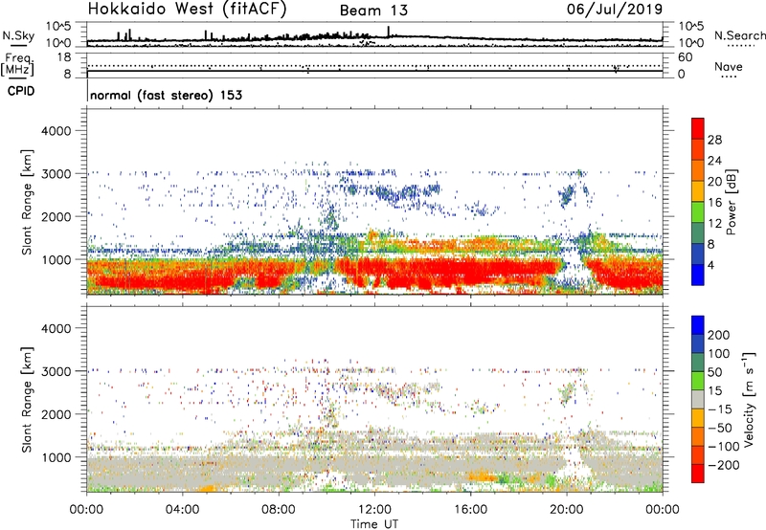
Task: Select the Velocity panel 'Slant Range [km]' label
Action: tap(27, 400)
